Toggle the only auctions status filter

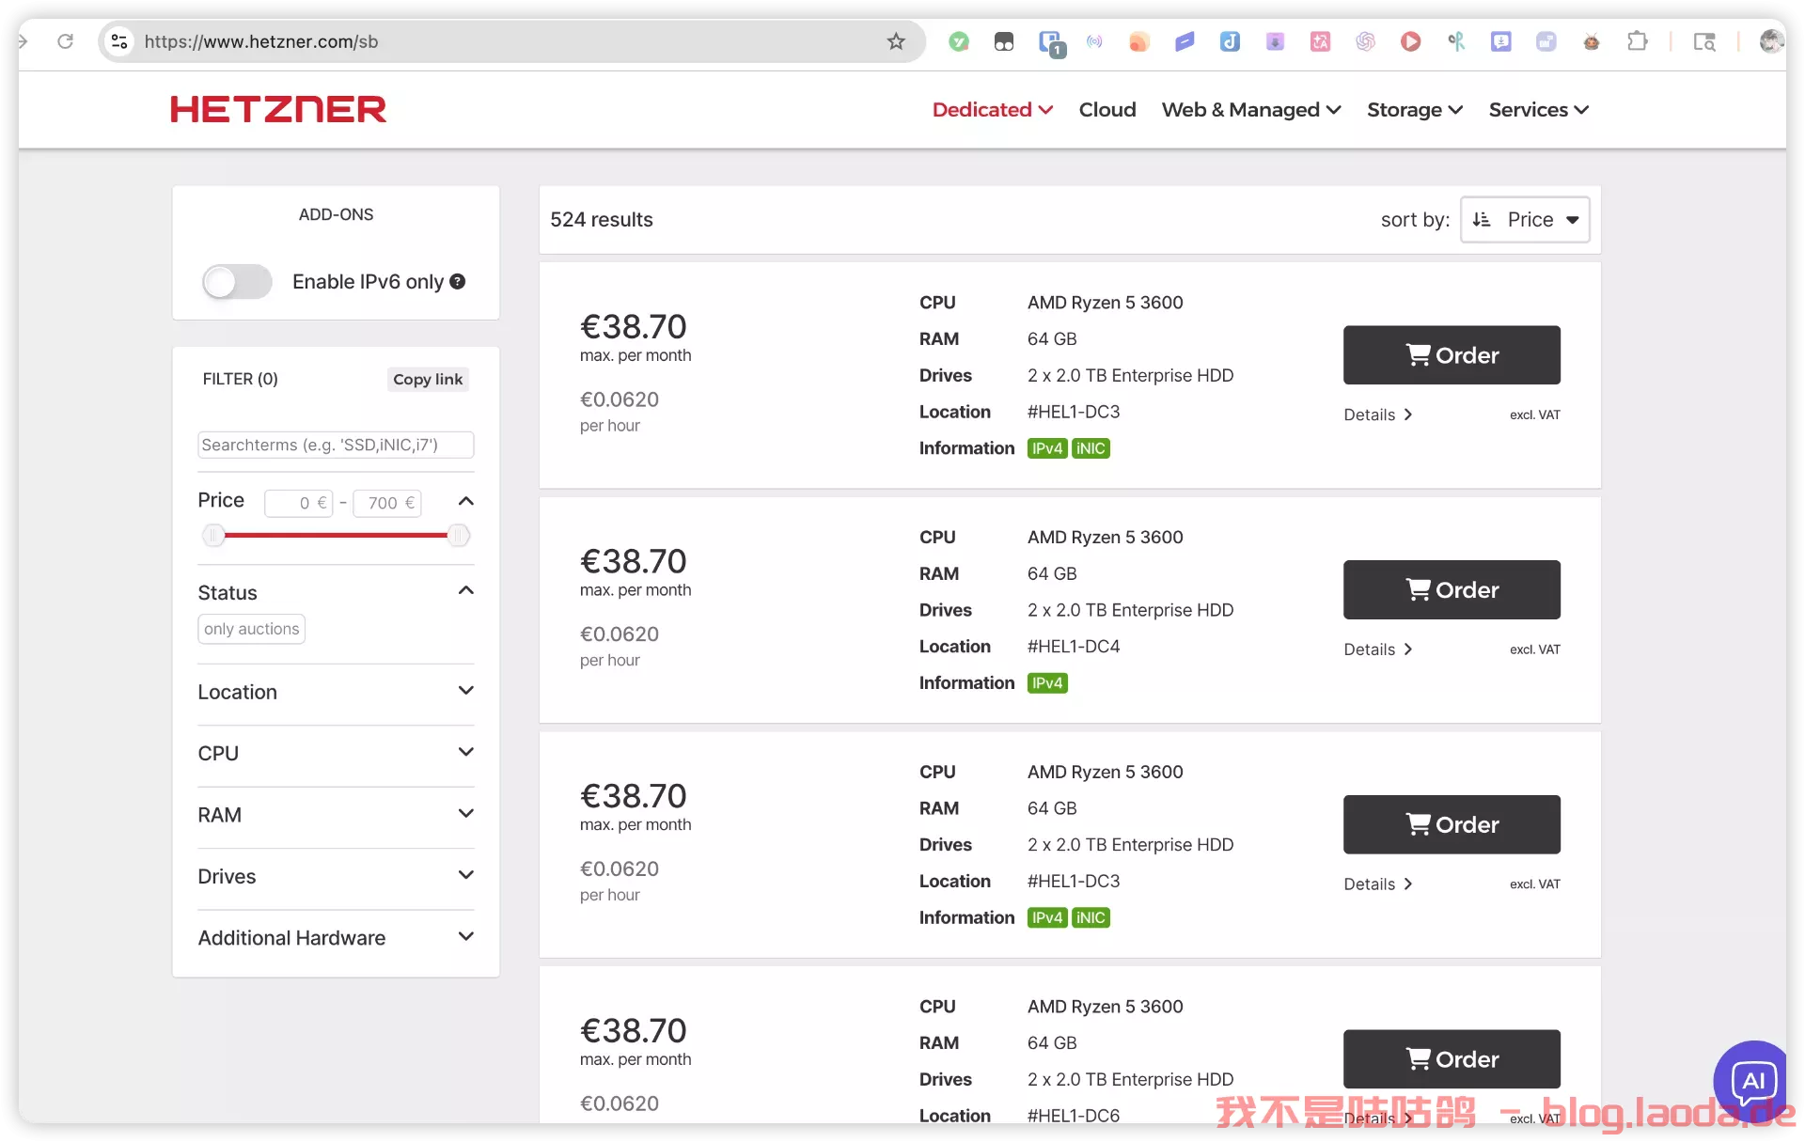[251, 629]
